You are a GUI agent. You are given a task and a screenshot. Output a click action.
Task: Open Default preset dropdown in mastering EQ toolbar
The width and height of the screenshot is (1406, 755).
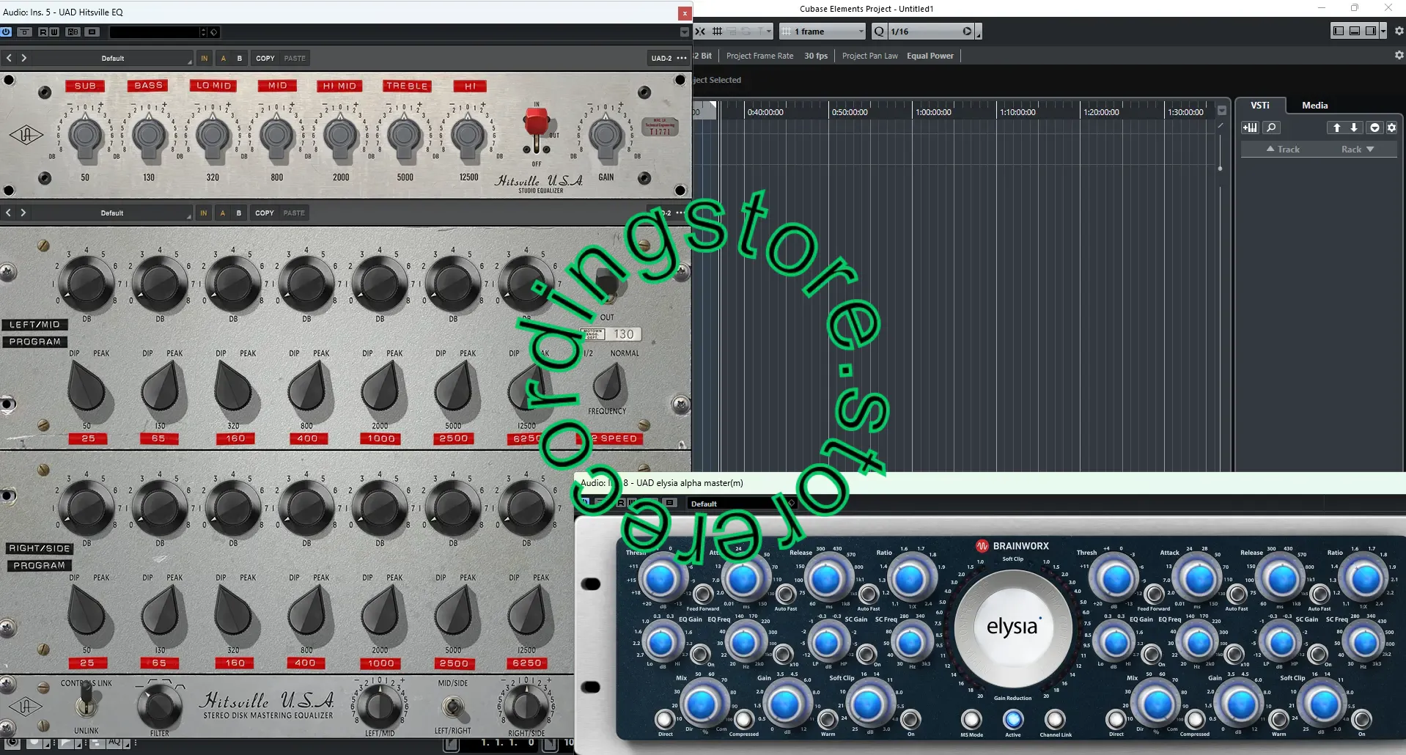(x=113, y=213)
